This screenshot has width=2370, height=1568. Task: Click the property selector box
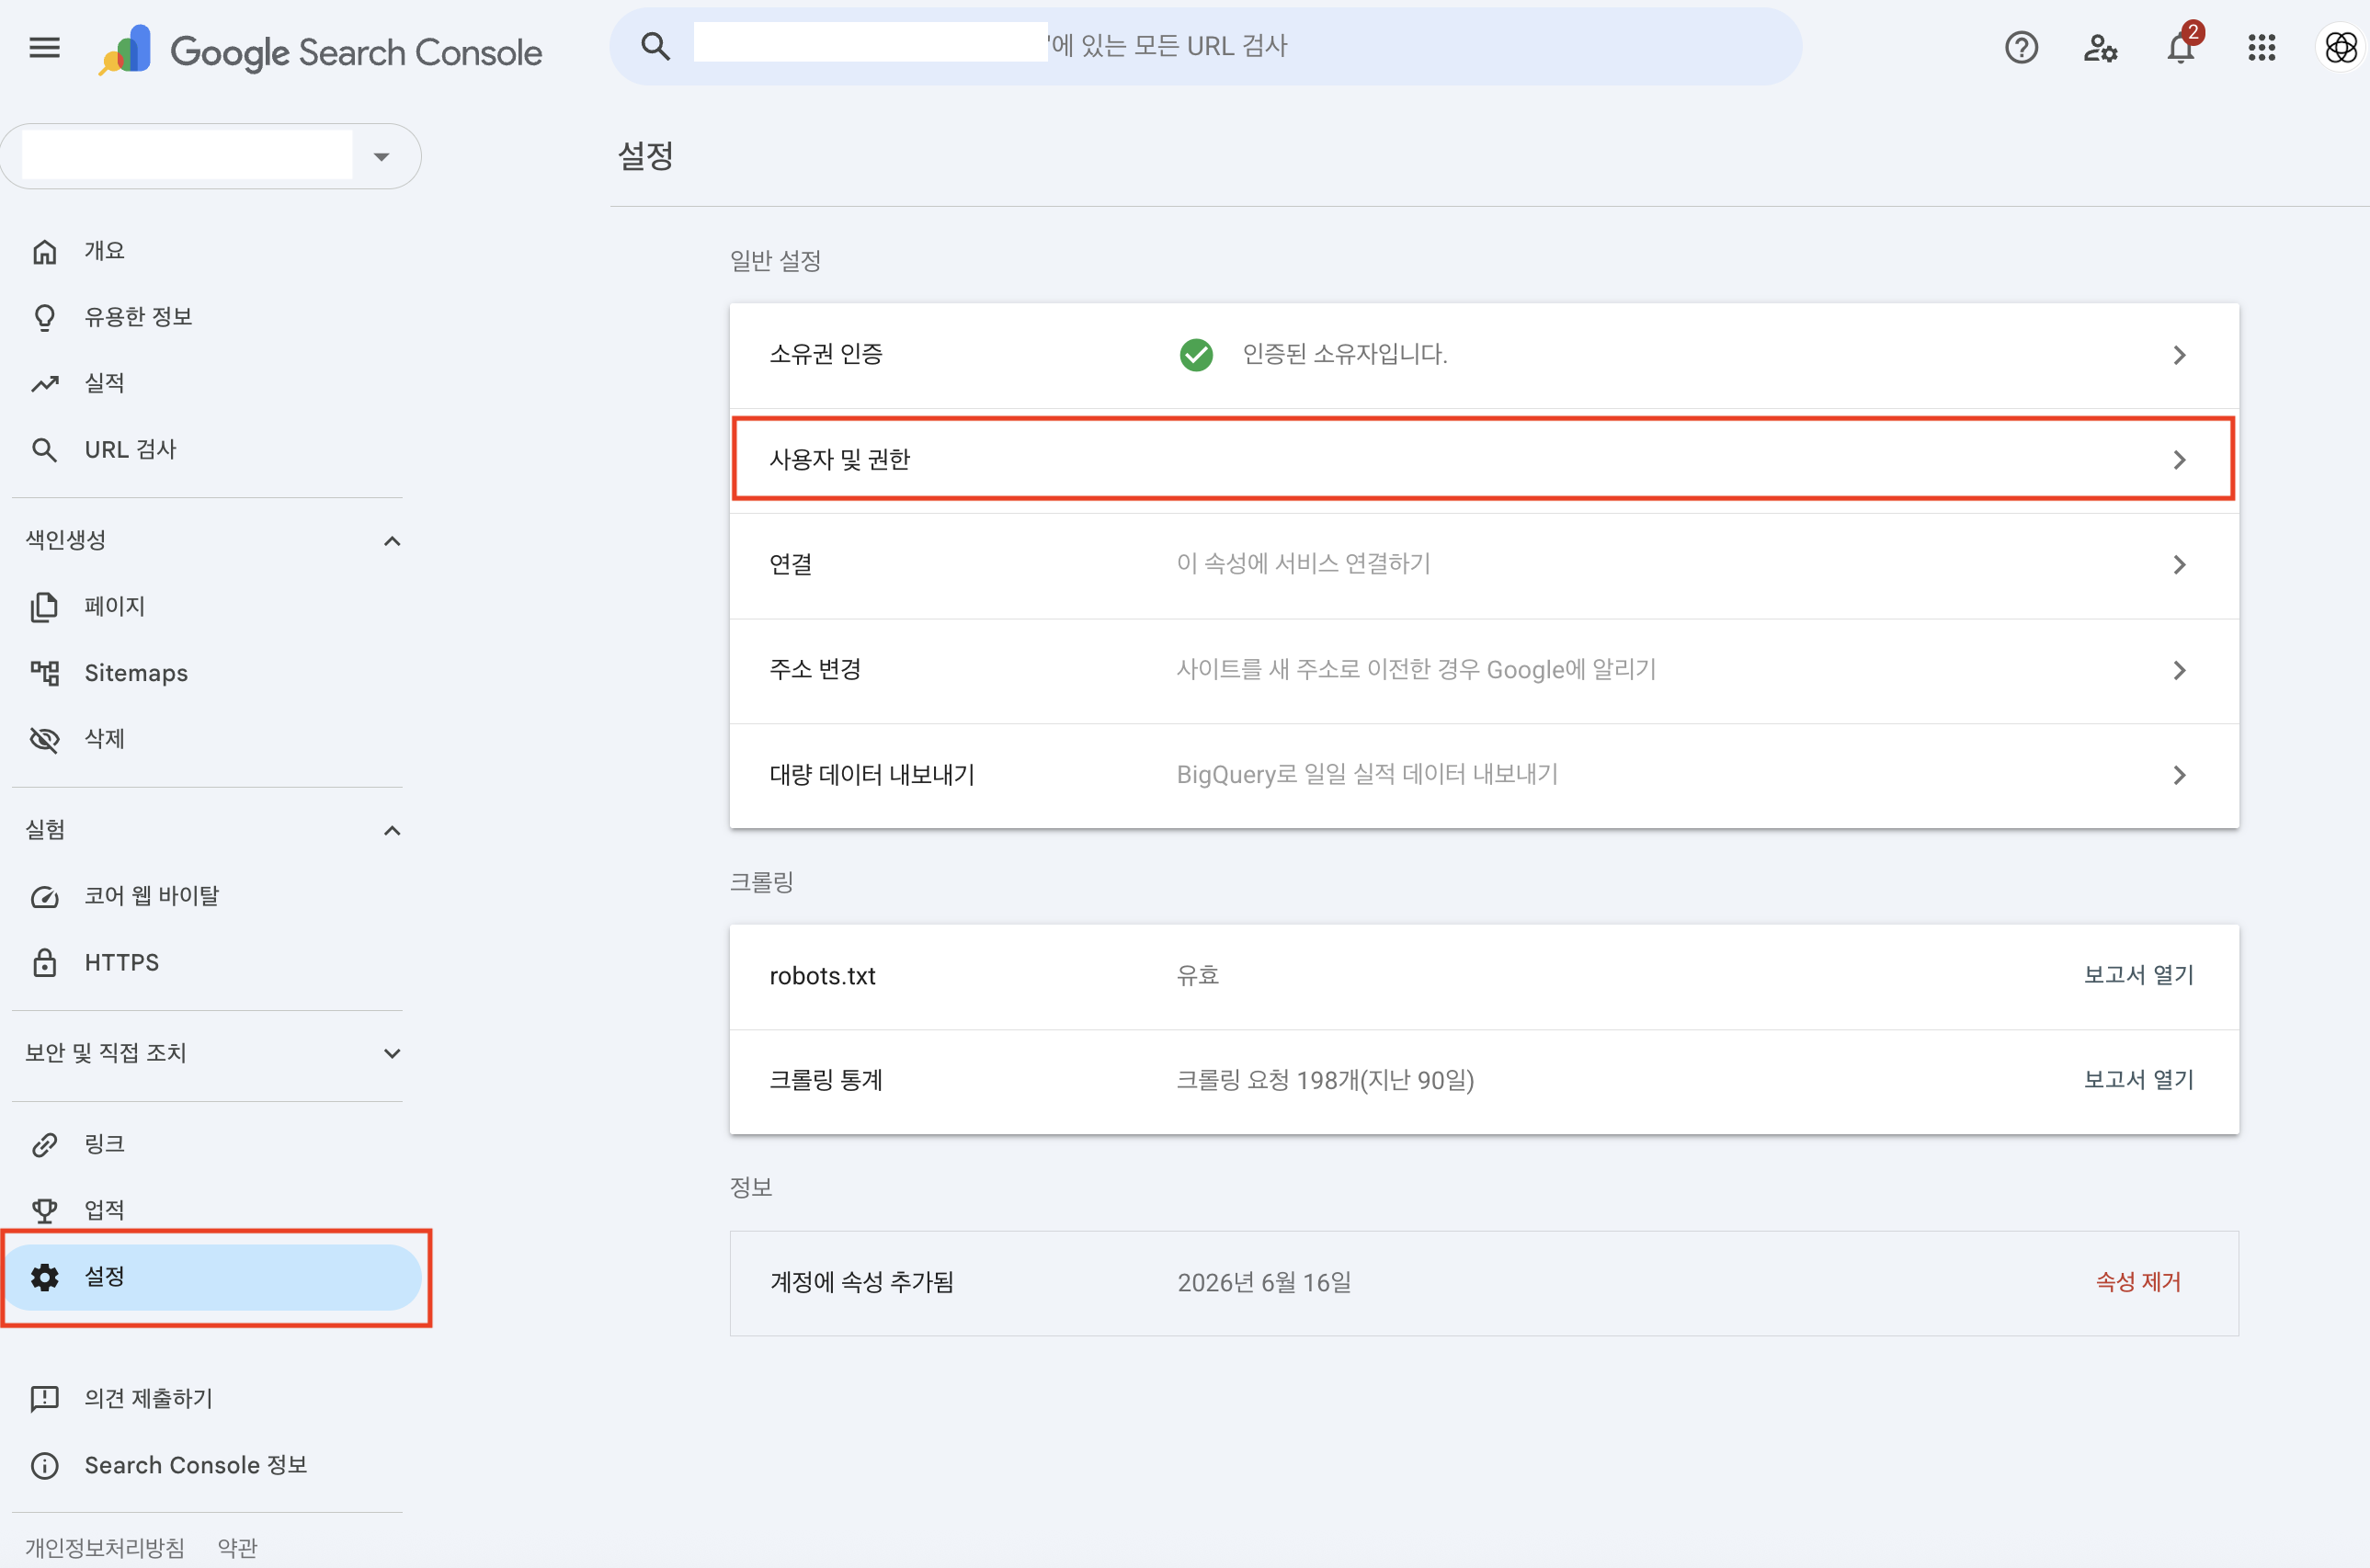[210, 156]
